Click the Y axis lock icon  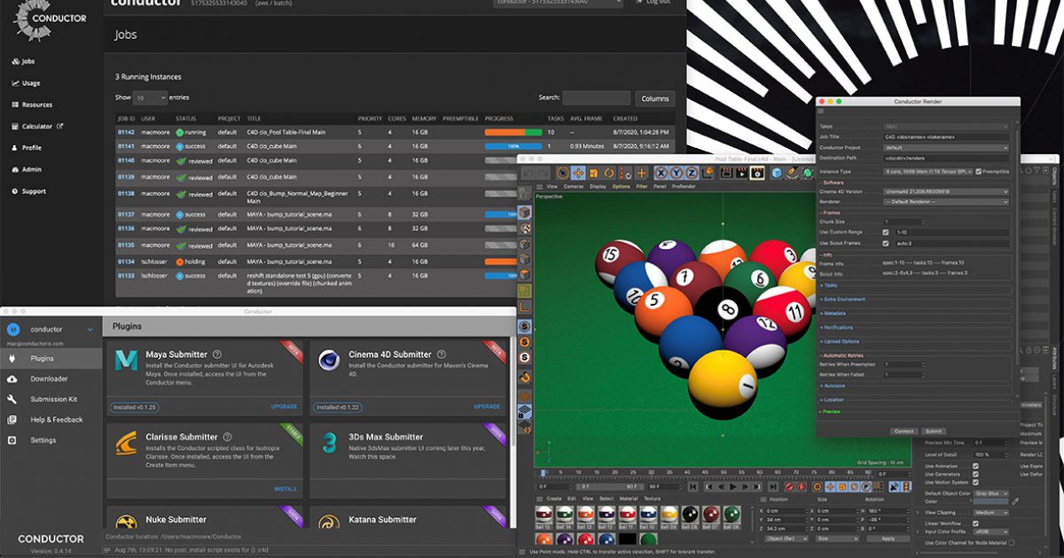(x=675, y=173)
